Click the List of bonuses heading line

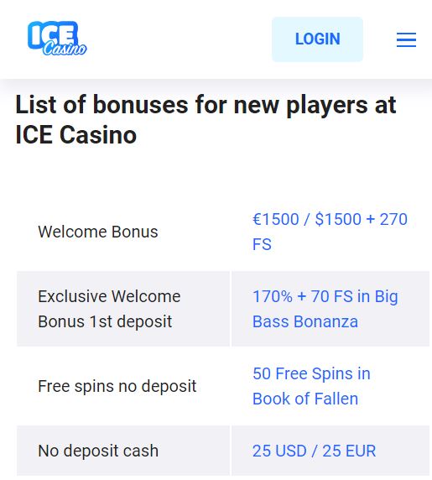pyautogui.click(x=206, y=105)
